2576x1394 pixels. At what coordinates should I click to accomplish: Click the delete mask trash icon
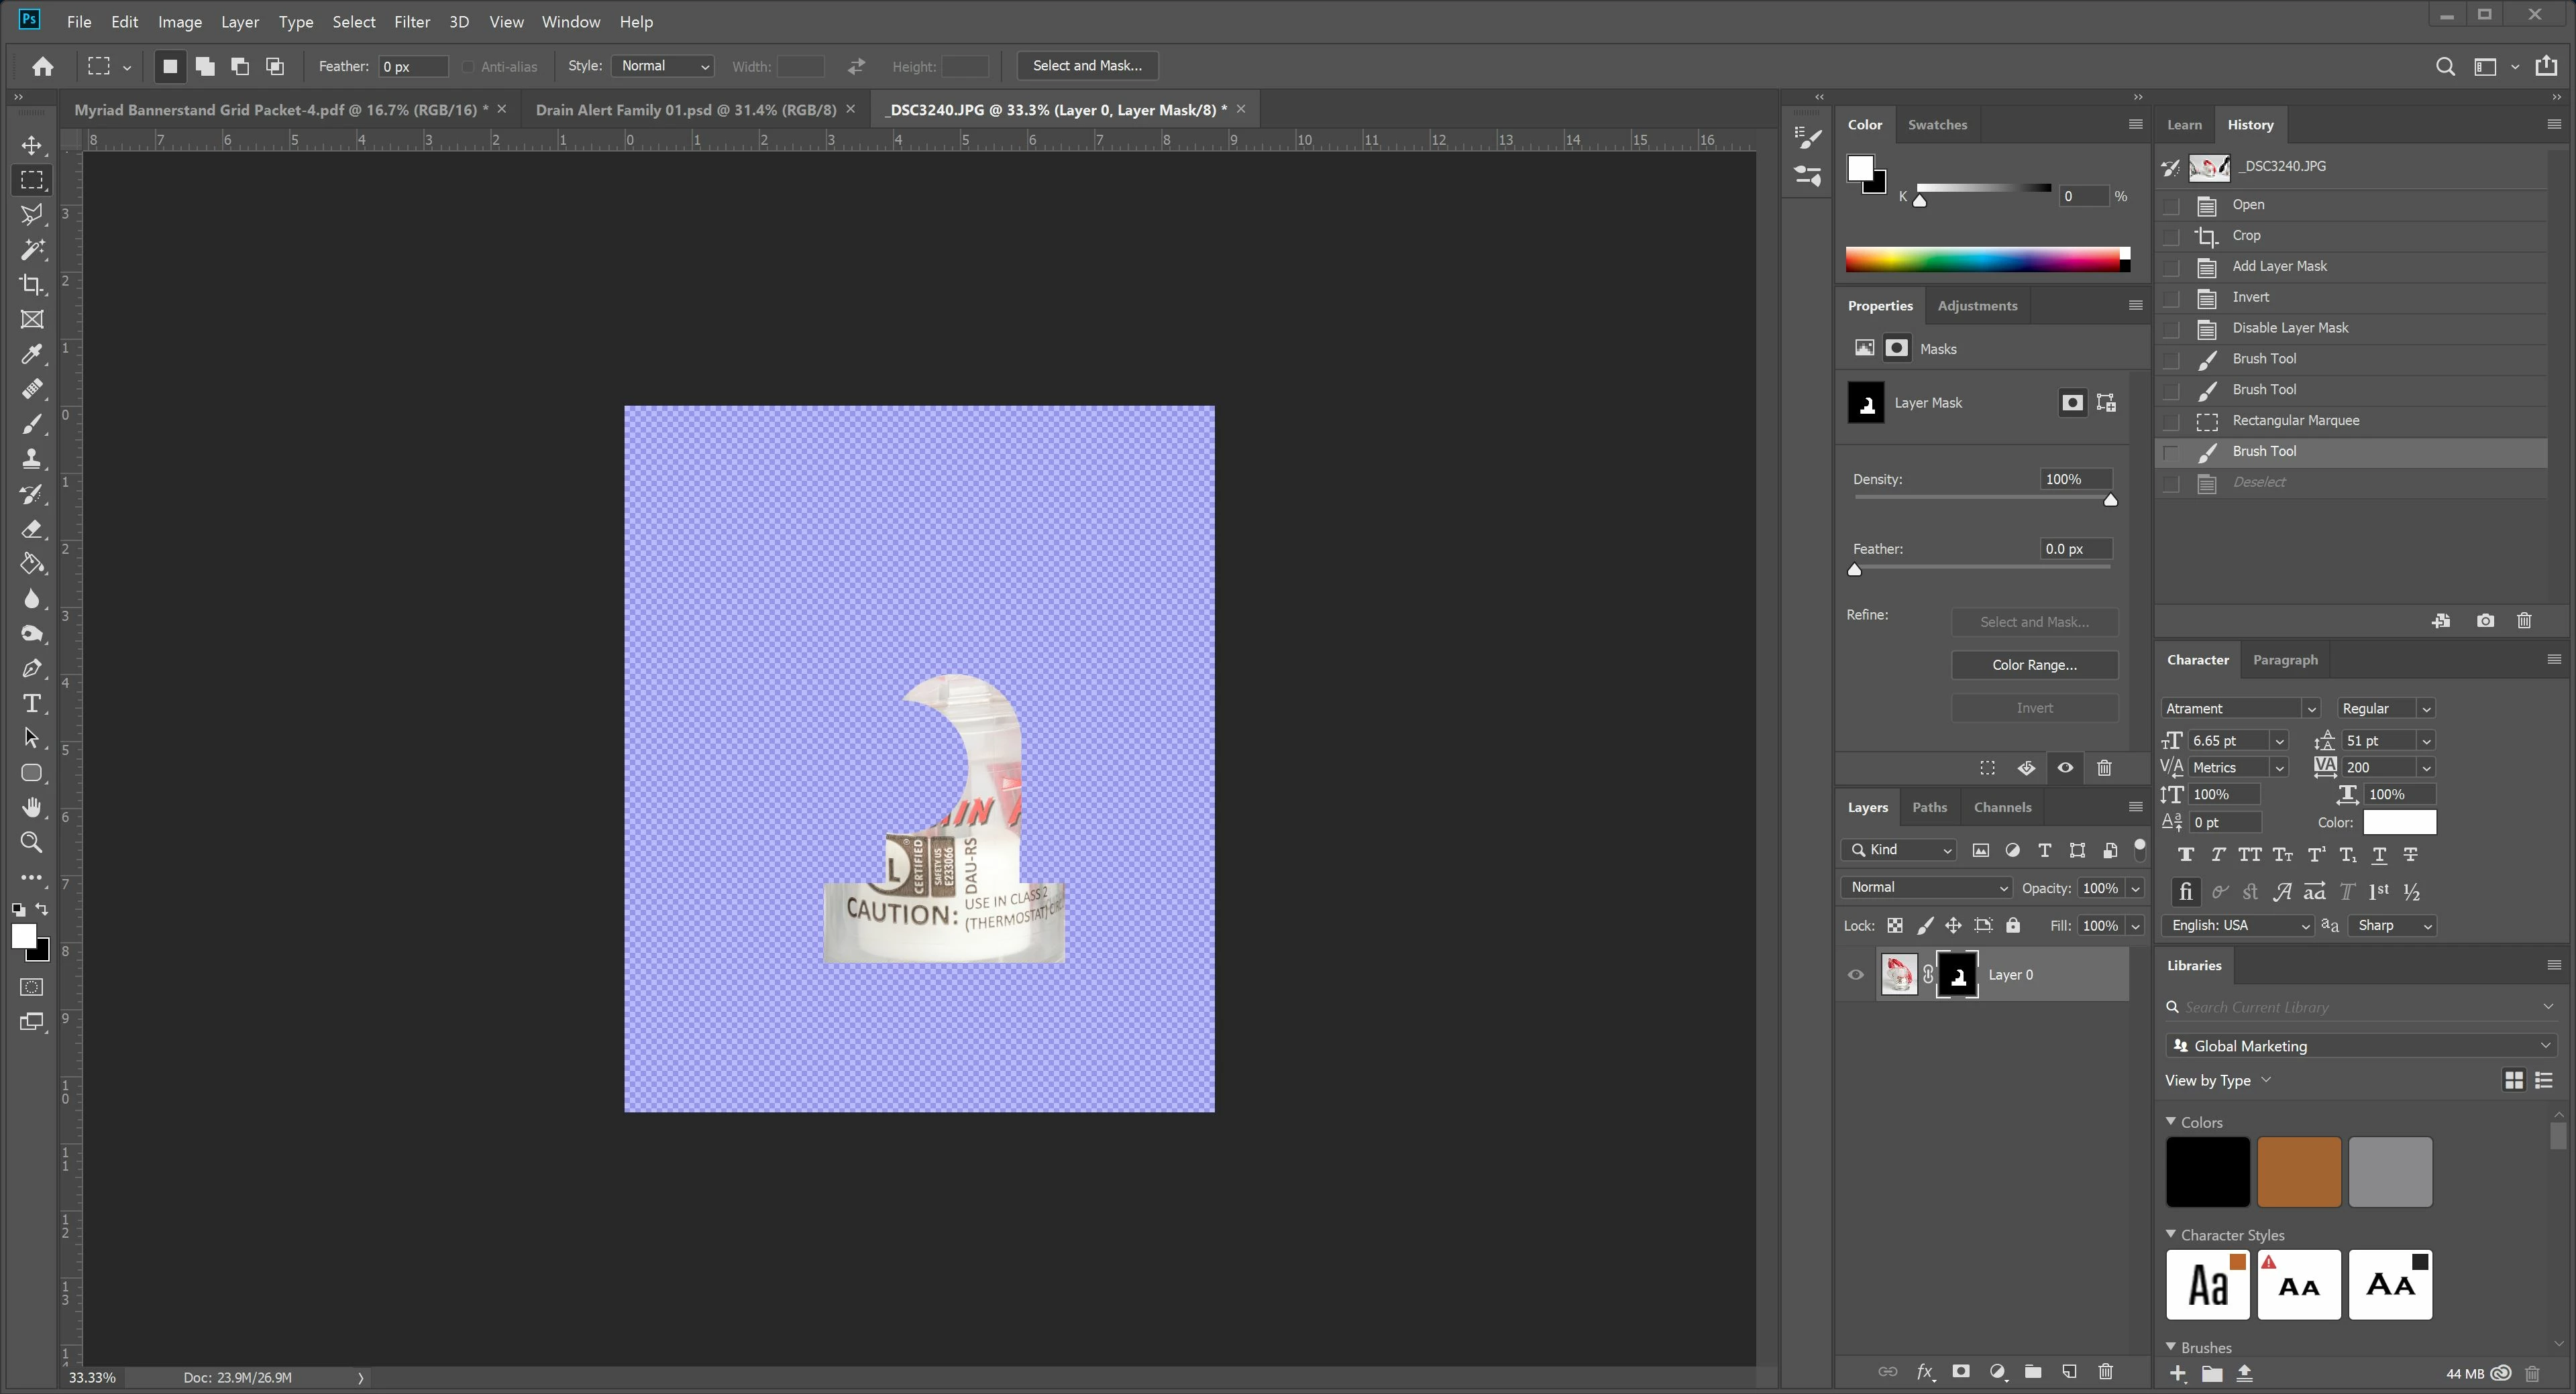[2104, 768]
